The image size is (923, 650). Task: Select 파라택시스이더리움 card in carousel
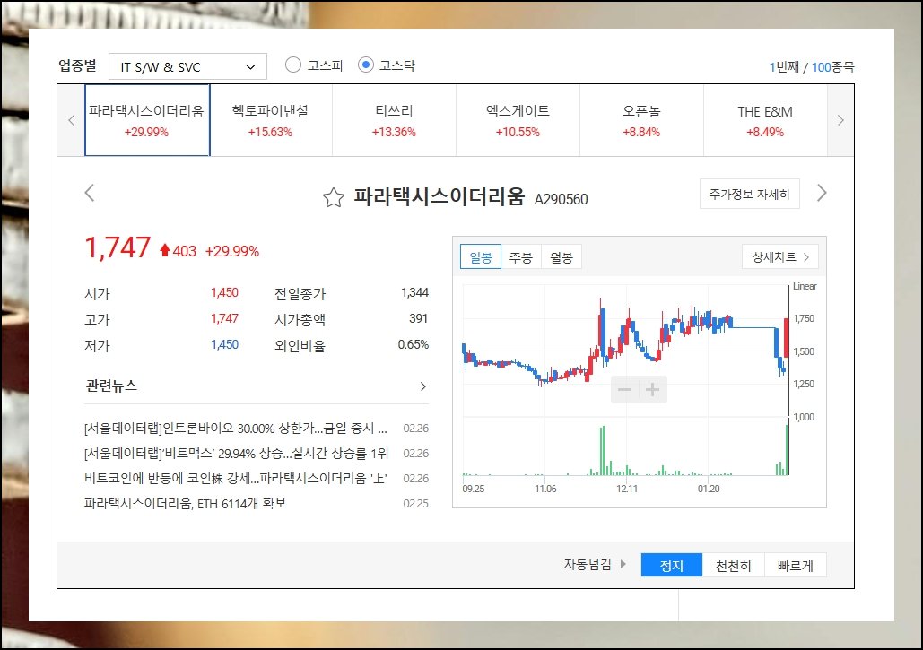pos(147,120)
